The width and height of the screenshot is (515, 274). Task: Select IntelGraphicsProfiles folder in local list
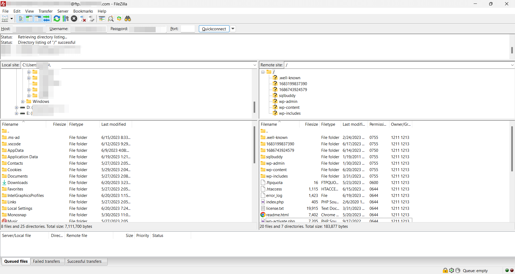click(25, 196)
